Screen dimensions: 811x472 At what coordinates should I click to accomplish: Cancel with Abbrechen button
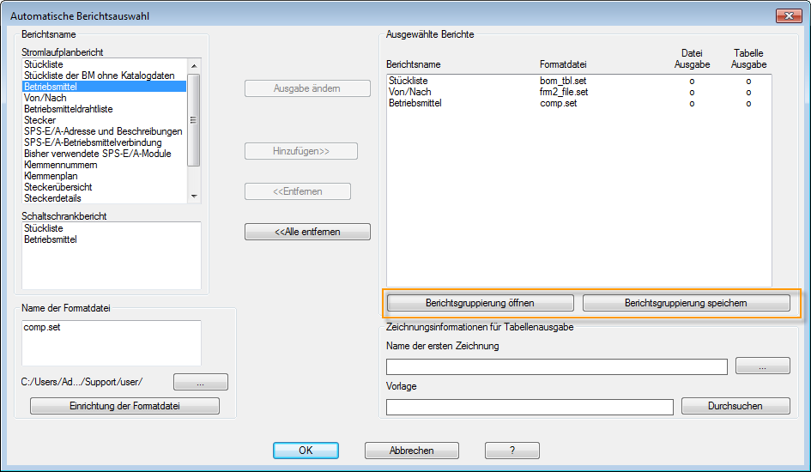(412, 451)
